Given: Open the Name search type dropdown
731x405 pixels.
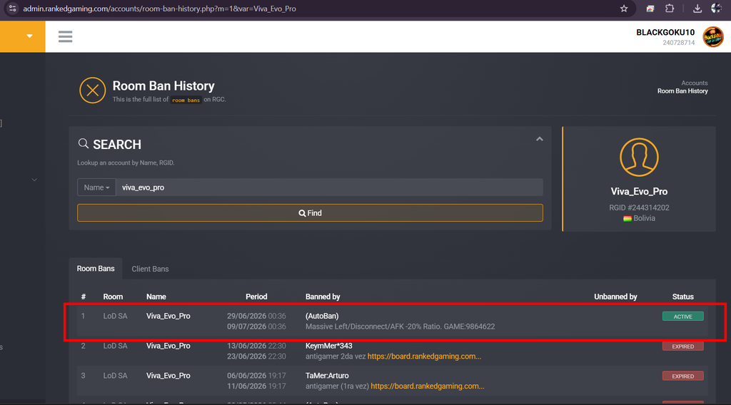Looking at the screenshot, I should pyautogui.click(x=96, y=187).
